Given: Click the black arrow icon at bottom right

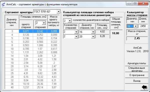Looking at the screenshot, I should click(x=144, y=87).
